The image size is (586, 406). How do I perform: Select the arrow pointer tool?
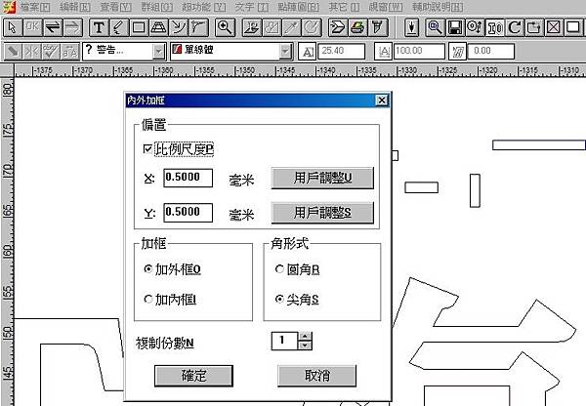(13, 27)
